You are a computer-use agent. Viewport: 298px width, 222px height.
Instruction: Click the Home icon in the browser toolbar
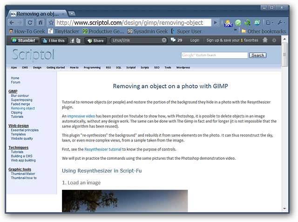41,22
